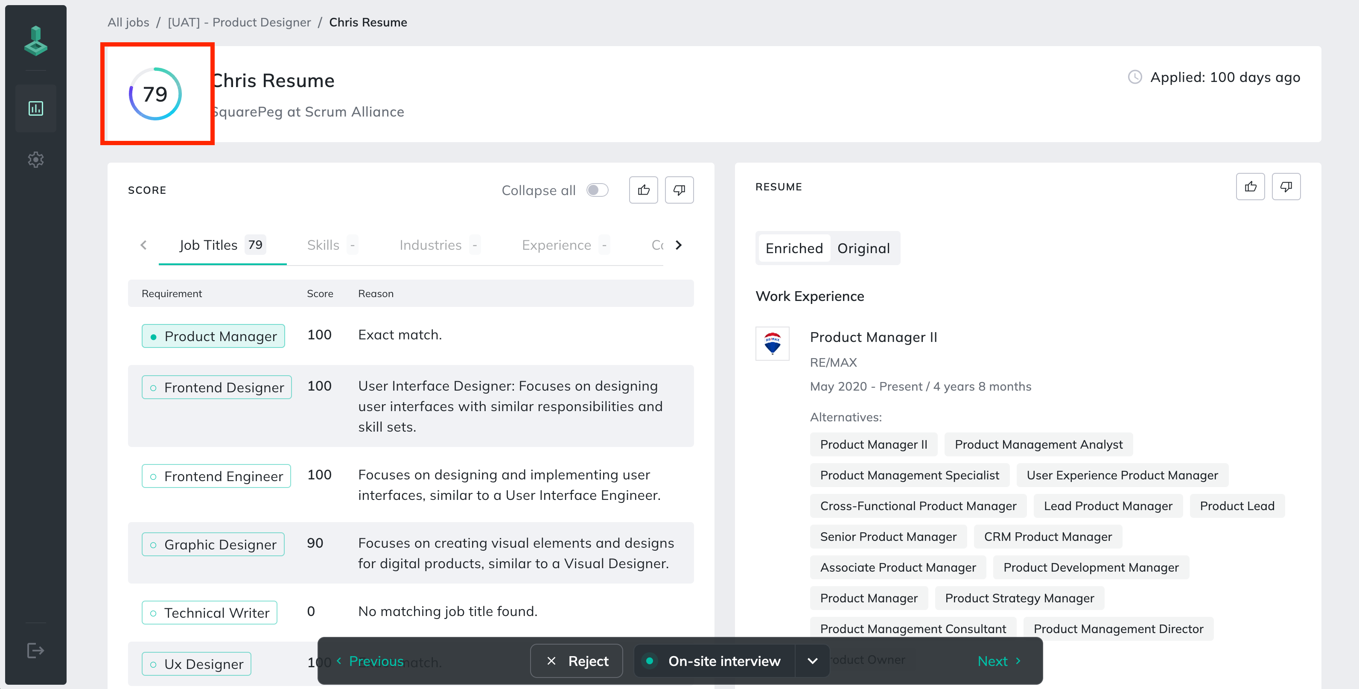Give thumbs down on the Resume panel
Viewport: 1359px width, 689px height.
point(1286,187)
